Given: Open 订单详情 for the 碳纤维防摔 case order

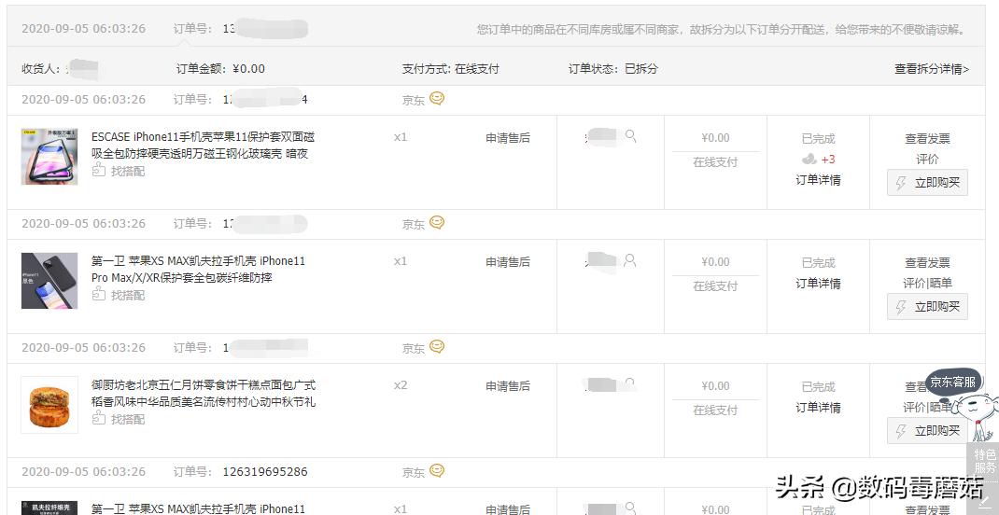Looking at the screenshot, I should 818,284.
